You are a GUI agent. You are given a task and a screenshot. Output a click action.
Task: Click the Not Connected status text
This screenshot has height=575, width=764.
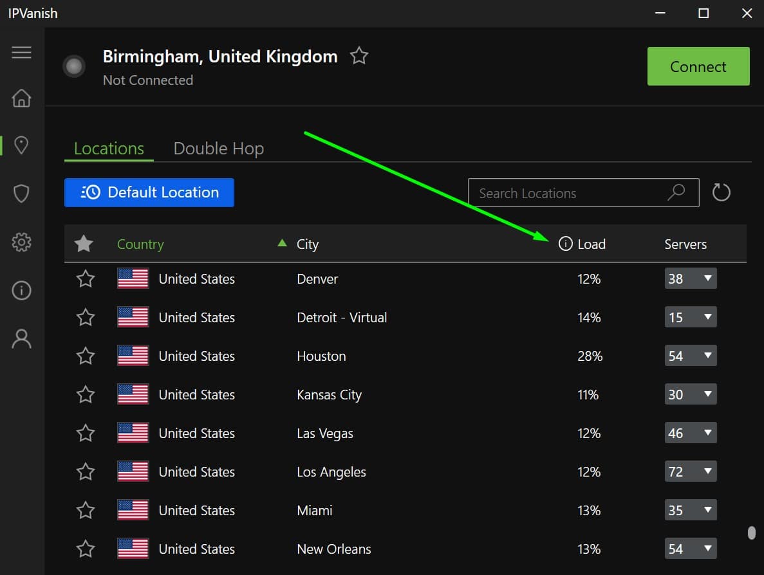tap(148, 80)
